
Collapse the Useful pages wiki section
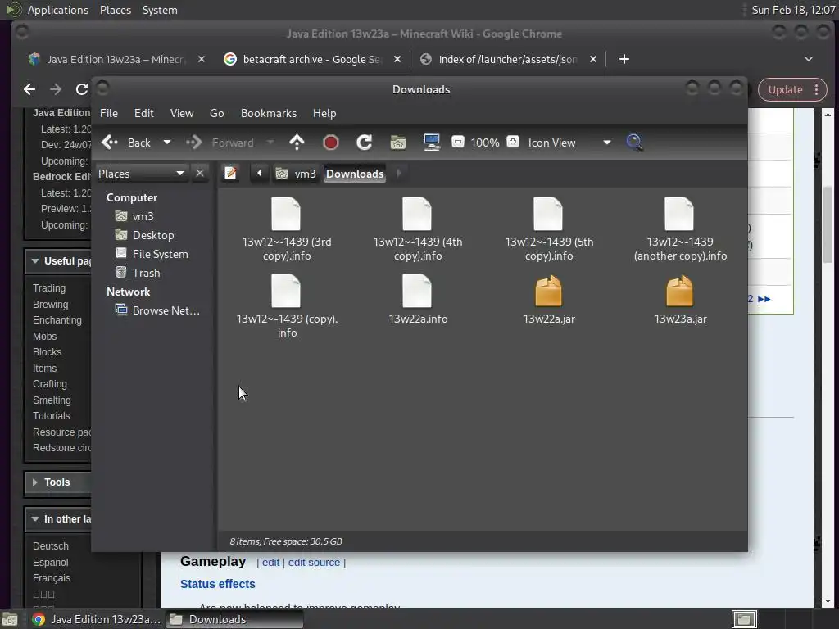[35, 261]
